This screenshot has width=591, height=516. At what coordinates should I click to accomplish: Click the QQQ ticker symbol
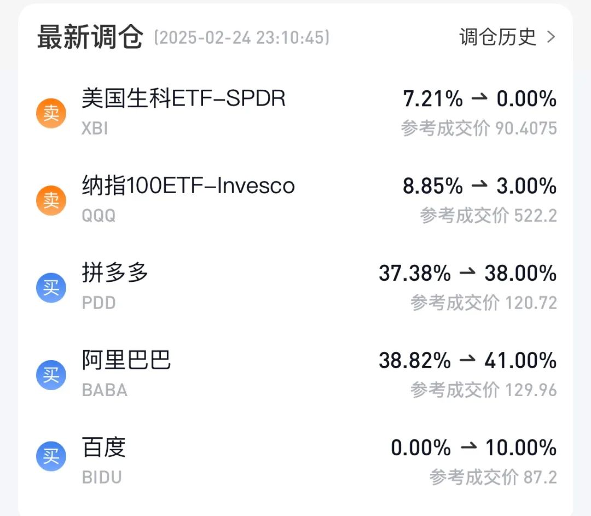click(99, 216)
